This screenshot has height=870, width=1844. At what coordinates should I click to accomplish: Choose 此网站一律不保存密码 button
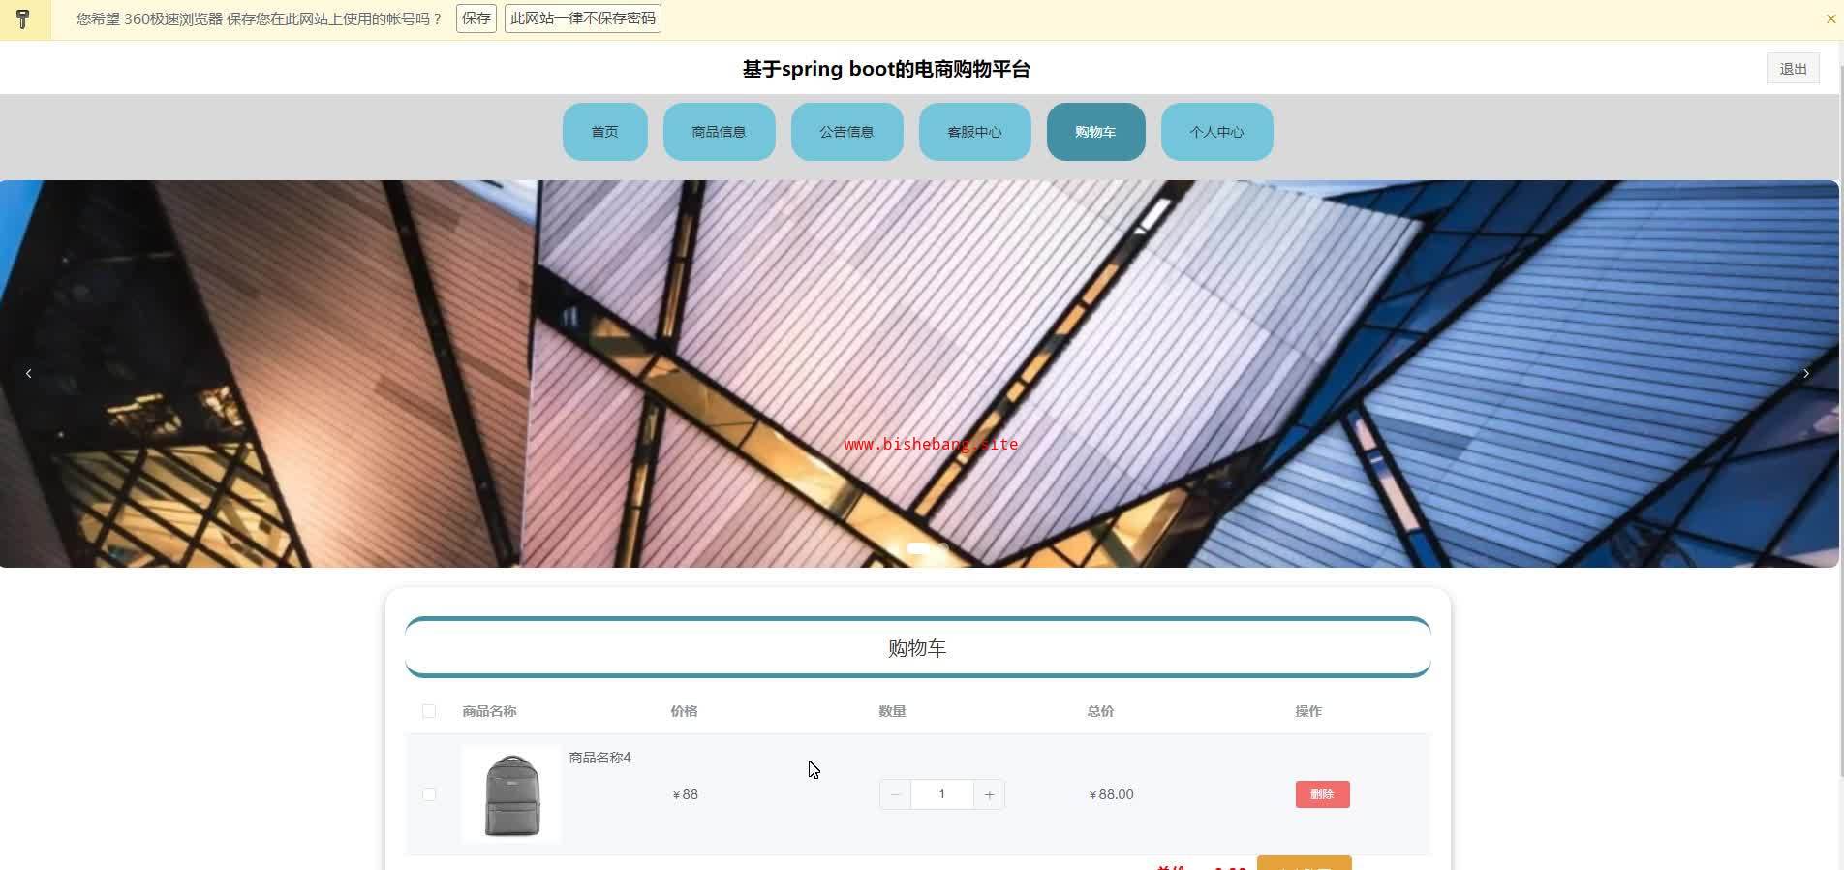583,18
